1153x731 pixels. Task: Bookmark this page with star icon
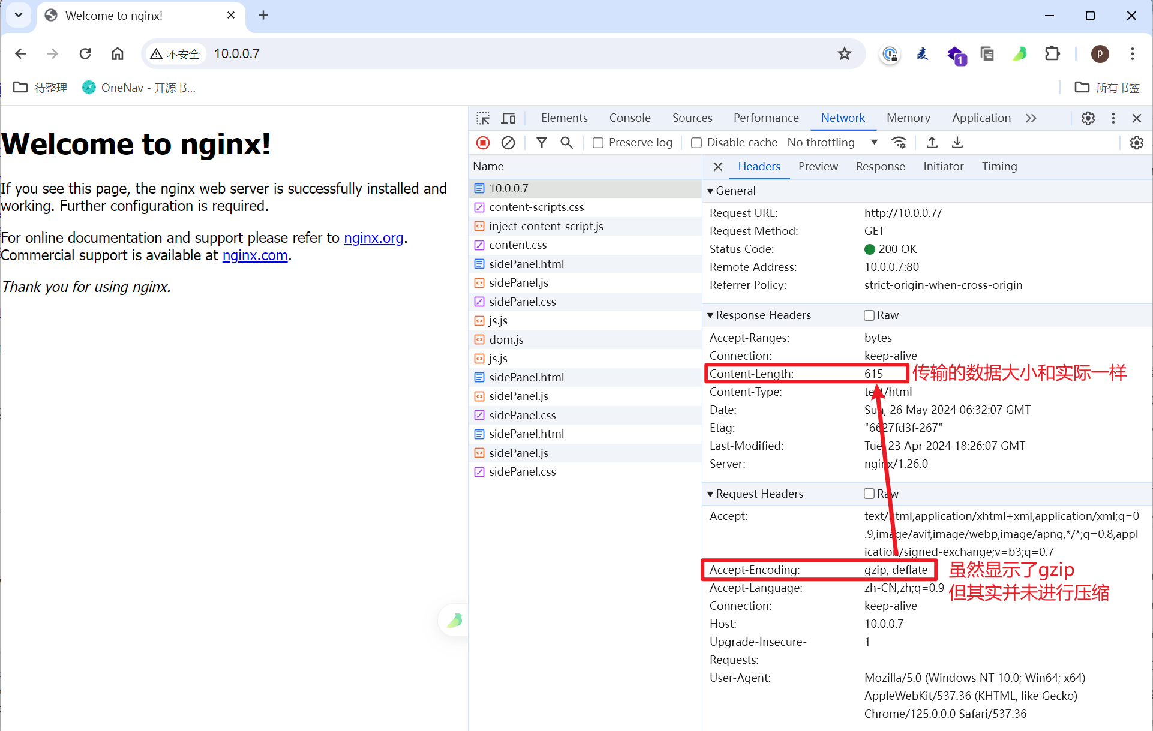(845, 54)
